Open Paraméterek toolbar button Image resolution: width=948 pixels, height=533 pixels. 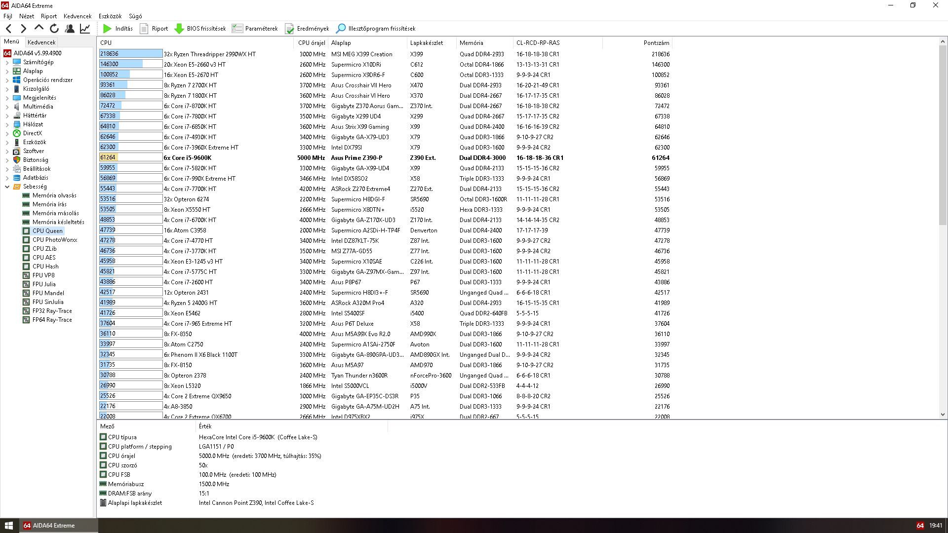[255, 29]
